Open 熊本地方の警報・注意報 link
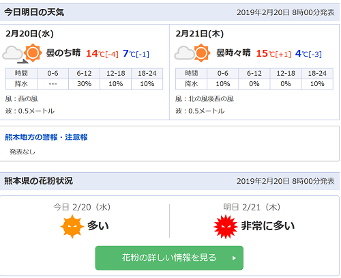The width and height of the screenshot is (341, 278). pos(46,137)
